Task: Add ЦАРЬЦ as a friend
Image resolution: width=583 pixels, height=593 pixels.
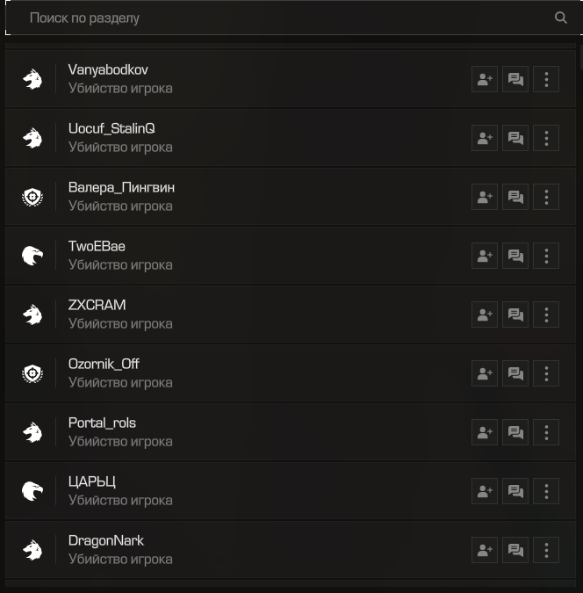Action: click(485, 491)
